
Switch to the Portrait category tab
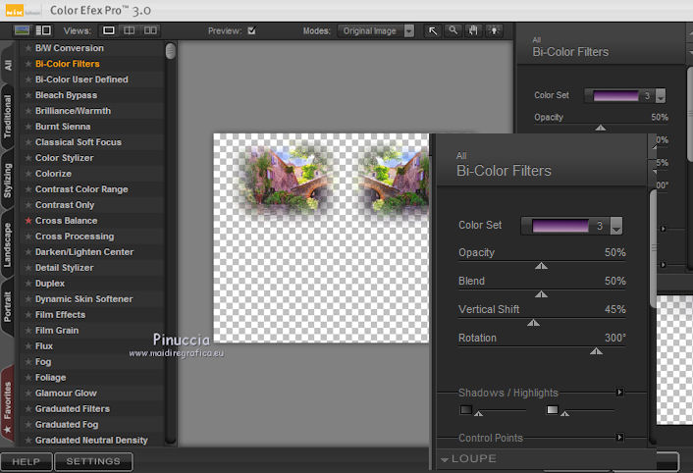pyautogui.click(x=8, y=306)
